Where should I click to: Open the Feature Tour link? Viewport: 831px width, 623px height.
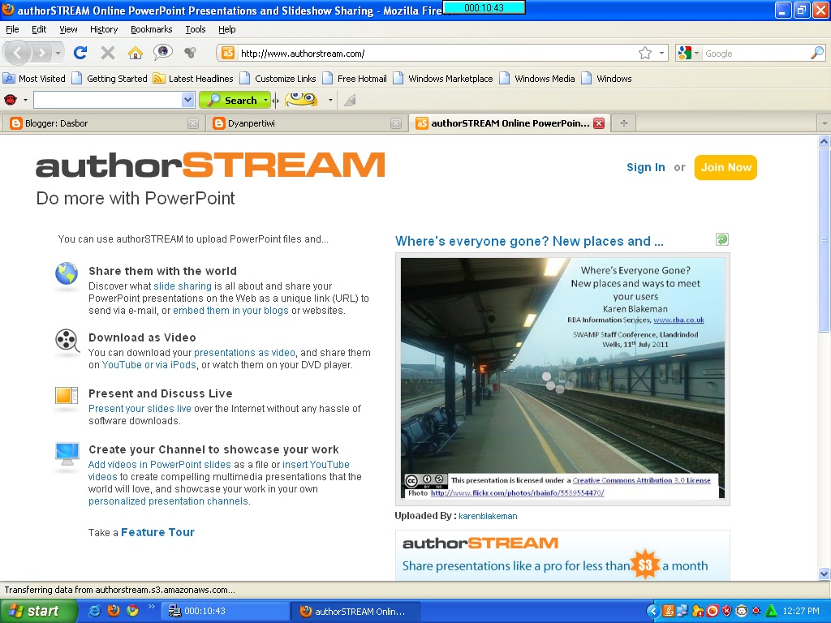tap(158, 532)
